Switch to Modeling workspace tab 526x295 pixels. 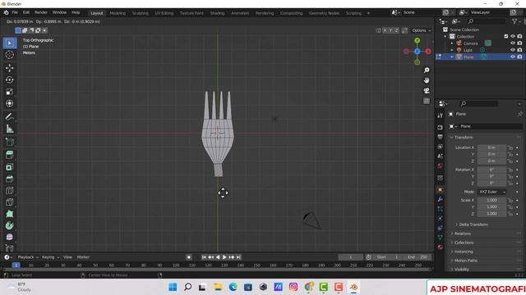click(x=118, y=13)
